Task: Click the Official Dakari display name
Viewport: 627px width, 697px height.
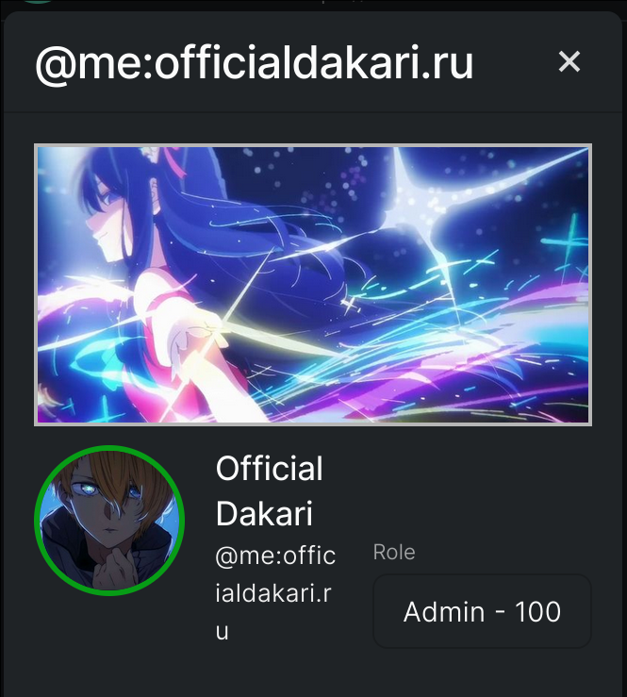Action: click(270, 490)
